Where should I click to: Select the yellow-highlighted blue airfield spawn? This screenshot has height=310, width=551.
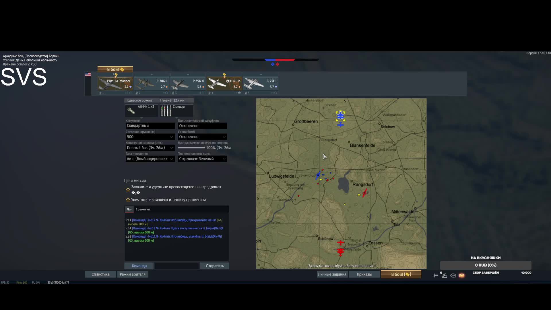[x=340, y=116]
